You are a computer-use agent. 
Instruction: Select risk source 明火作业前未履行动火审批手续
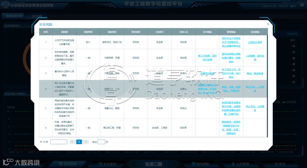(64, 89)
